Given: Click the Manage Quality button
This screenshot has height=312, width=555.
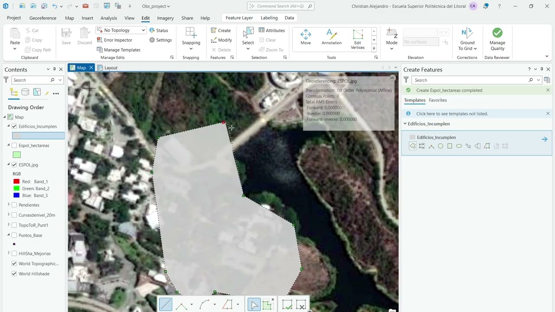Looking at the screenshot, I should (x=497, y=39).
